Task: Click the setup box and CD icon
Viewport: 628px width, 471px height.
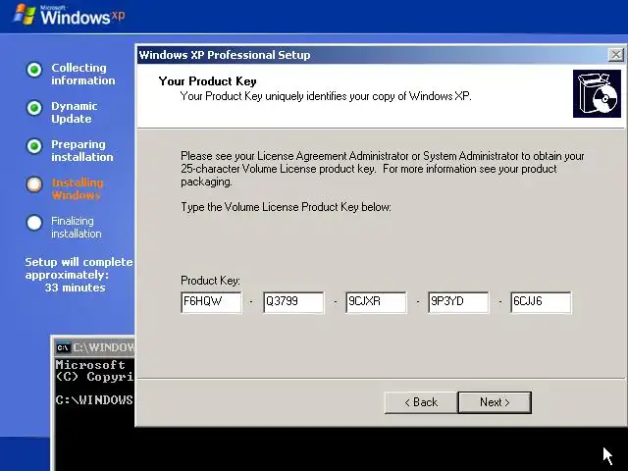Action: coord(597,94)
